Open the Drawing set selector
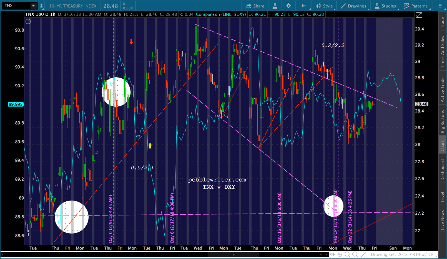 click(x=403, y=254)
